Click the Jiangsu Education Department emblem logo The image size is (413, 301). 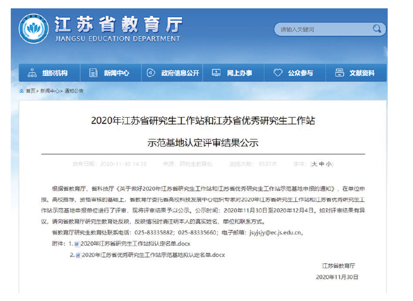(x=34, y=29)
